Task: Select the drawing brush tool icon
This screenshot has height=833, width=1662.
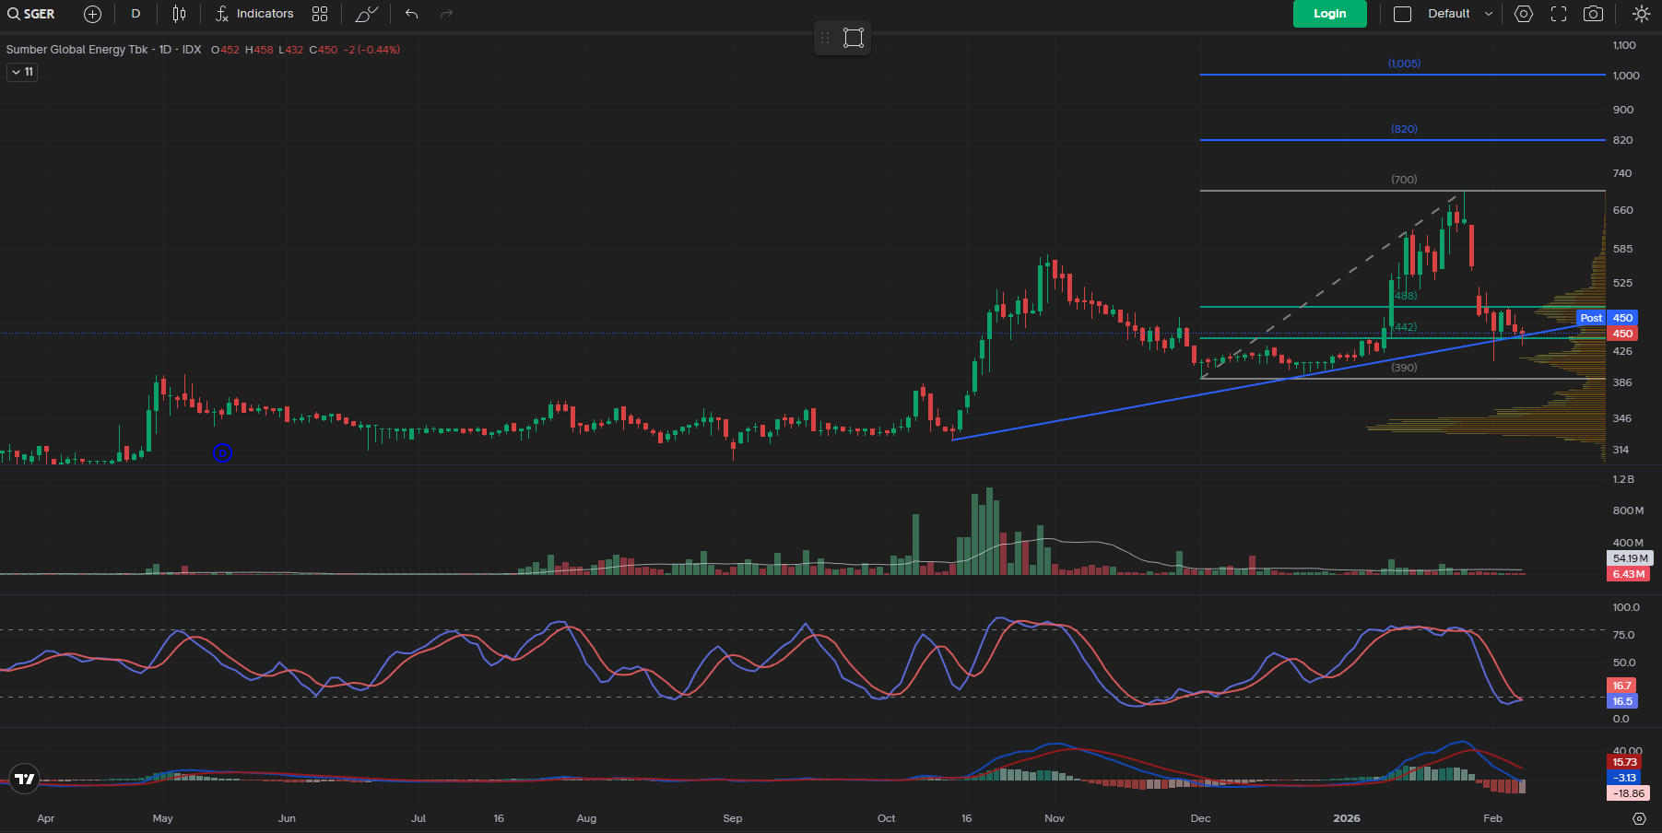Action: point(366,14)
